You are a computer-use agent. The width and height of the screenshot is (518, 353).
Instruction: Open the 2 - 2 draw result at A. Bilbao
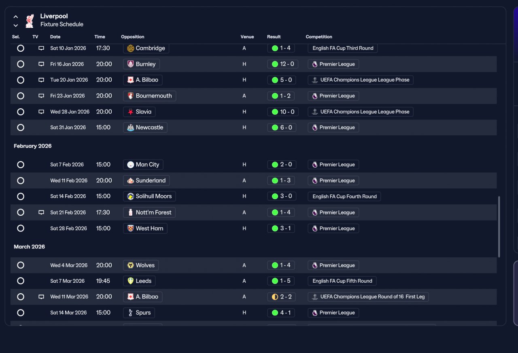pyautogui.click(x=282, y=297)
